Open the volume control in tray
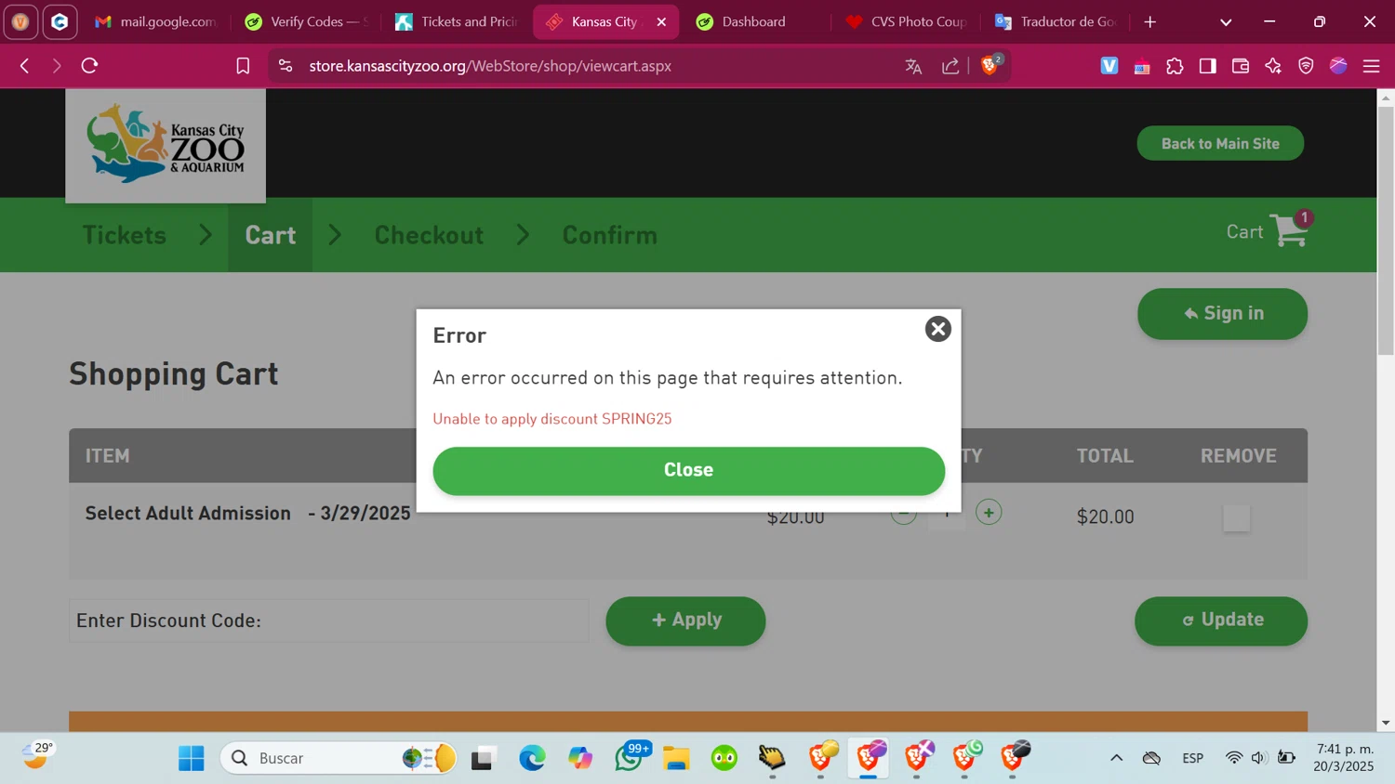 [1259, 758]
